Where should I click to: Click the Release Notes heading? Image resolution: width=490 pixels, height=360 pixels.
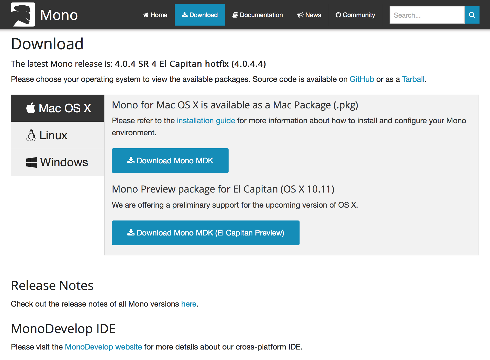(x=52, y=285)
